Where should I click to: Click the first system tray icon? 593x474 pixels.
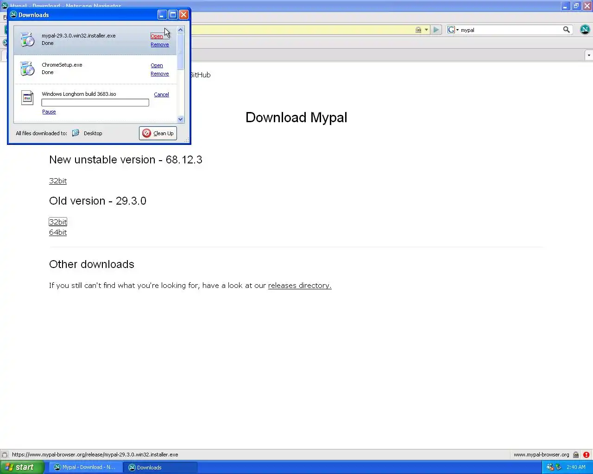(550, 467)
